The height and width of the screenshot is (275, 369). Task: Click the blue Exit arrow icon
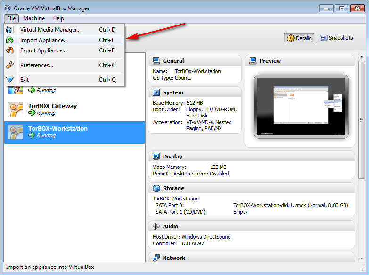coord(9,80)
